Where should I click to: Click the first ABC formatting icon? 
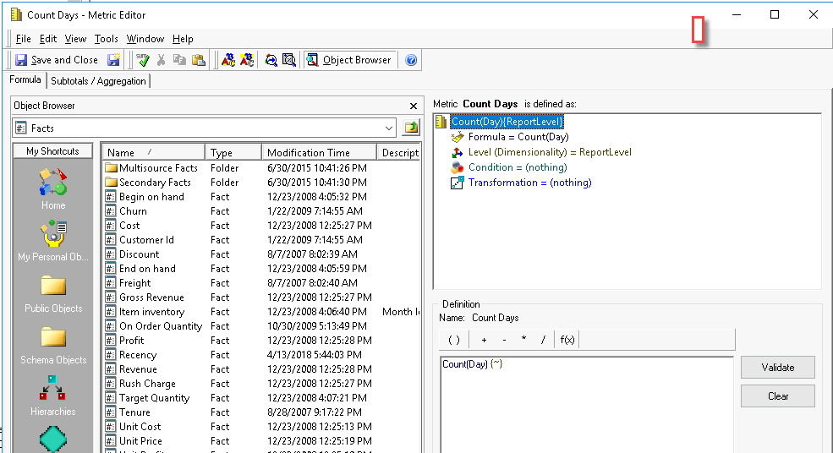tap(227, 60)
